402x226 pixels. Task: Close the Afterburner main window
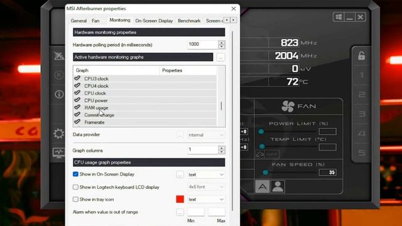click(360, 17)
